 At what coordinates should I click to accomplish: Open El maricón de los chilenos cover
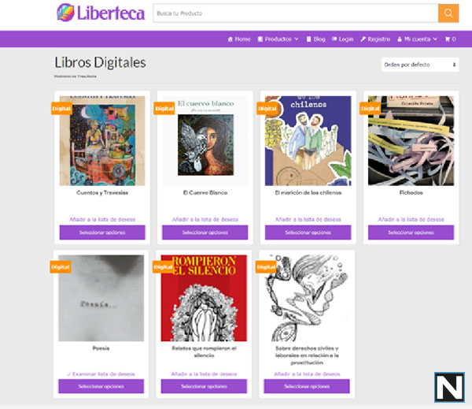(308, 141)
